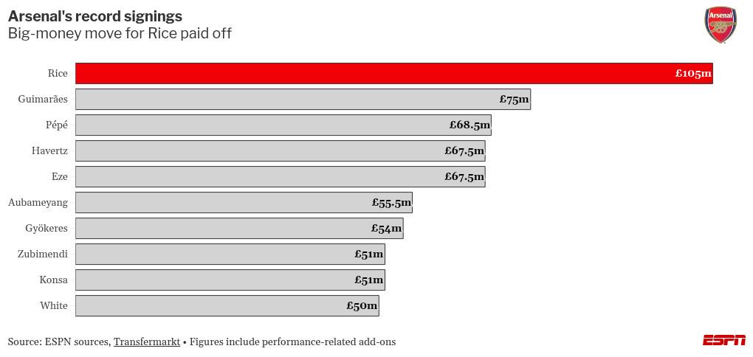This screenshot has width=753, height=357.
Task: Click the 'Arsenal's record signings' title
Action: pos(95,16)
